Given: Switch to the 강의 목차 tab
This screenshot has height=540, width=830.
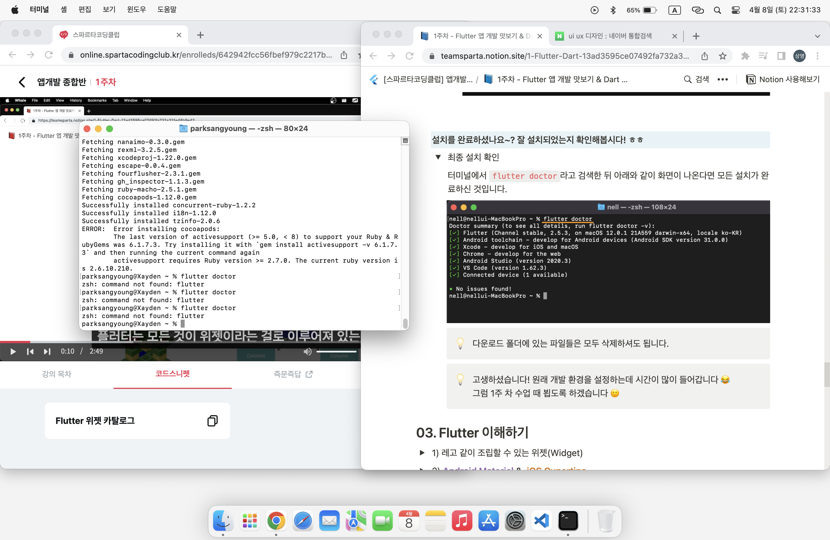Looking at the screenshot, I should pyautogui.click(x=56, y=374).
